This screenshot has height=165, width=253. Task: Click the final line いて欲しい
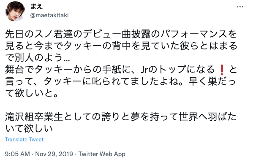point(29,128)
